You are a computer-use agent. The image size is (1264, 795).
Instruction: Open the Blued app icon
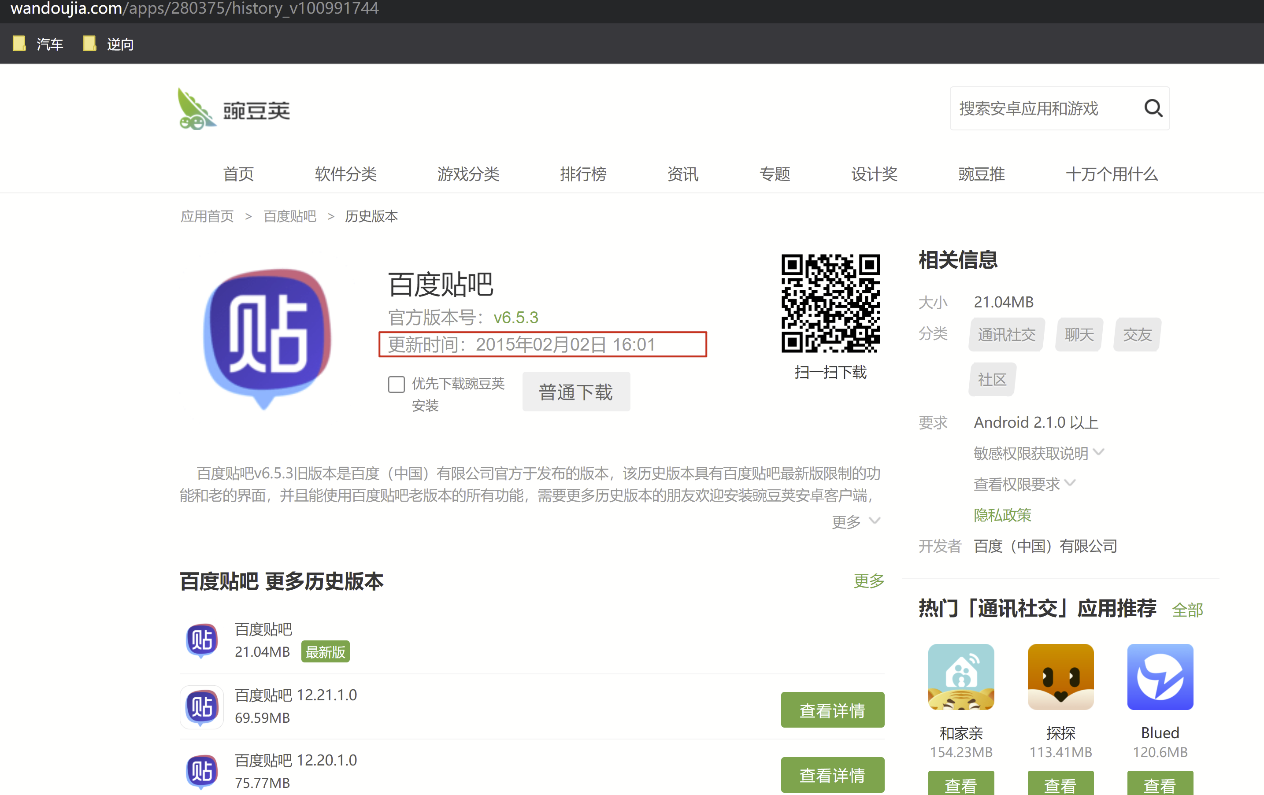coord(1160,677)
